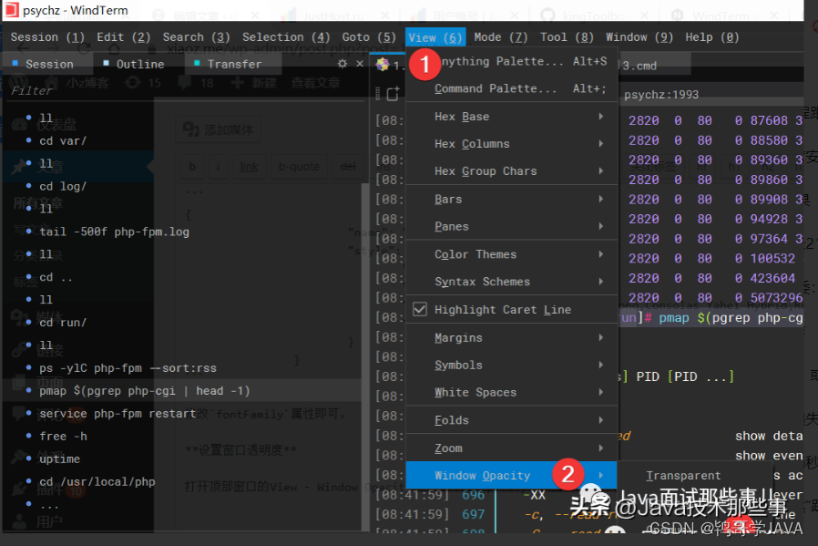
Task: Close the Session side pane with X
Action: click(x=360, y=64)
